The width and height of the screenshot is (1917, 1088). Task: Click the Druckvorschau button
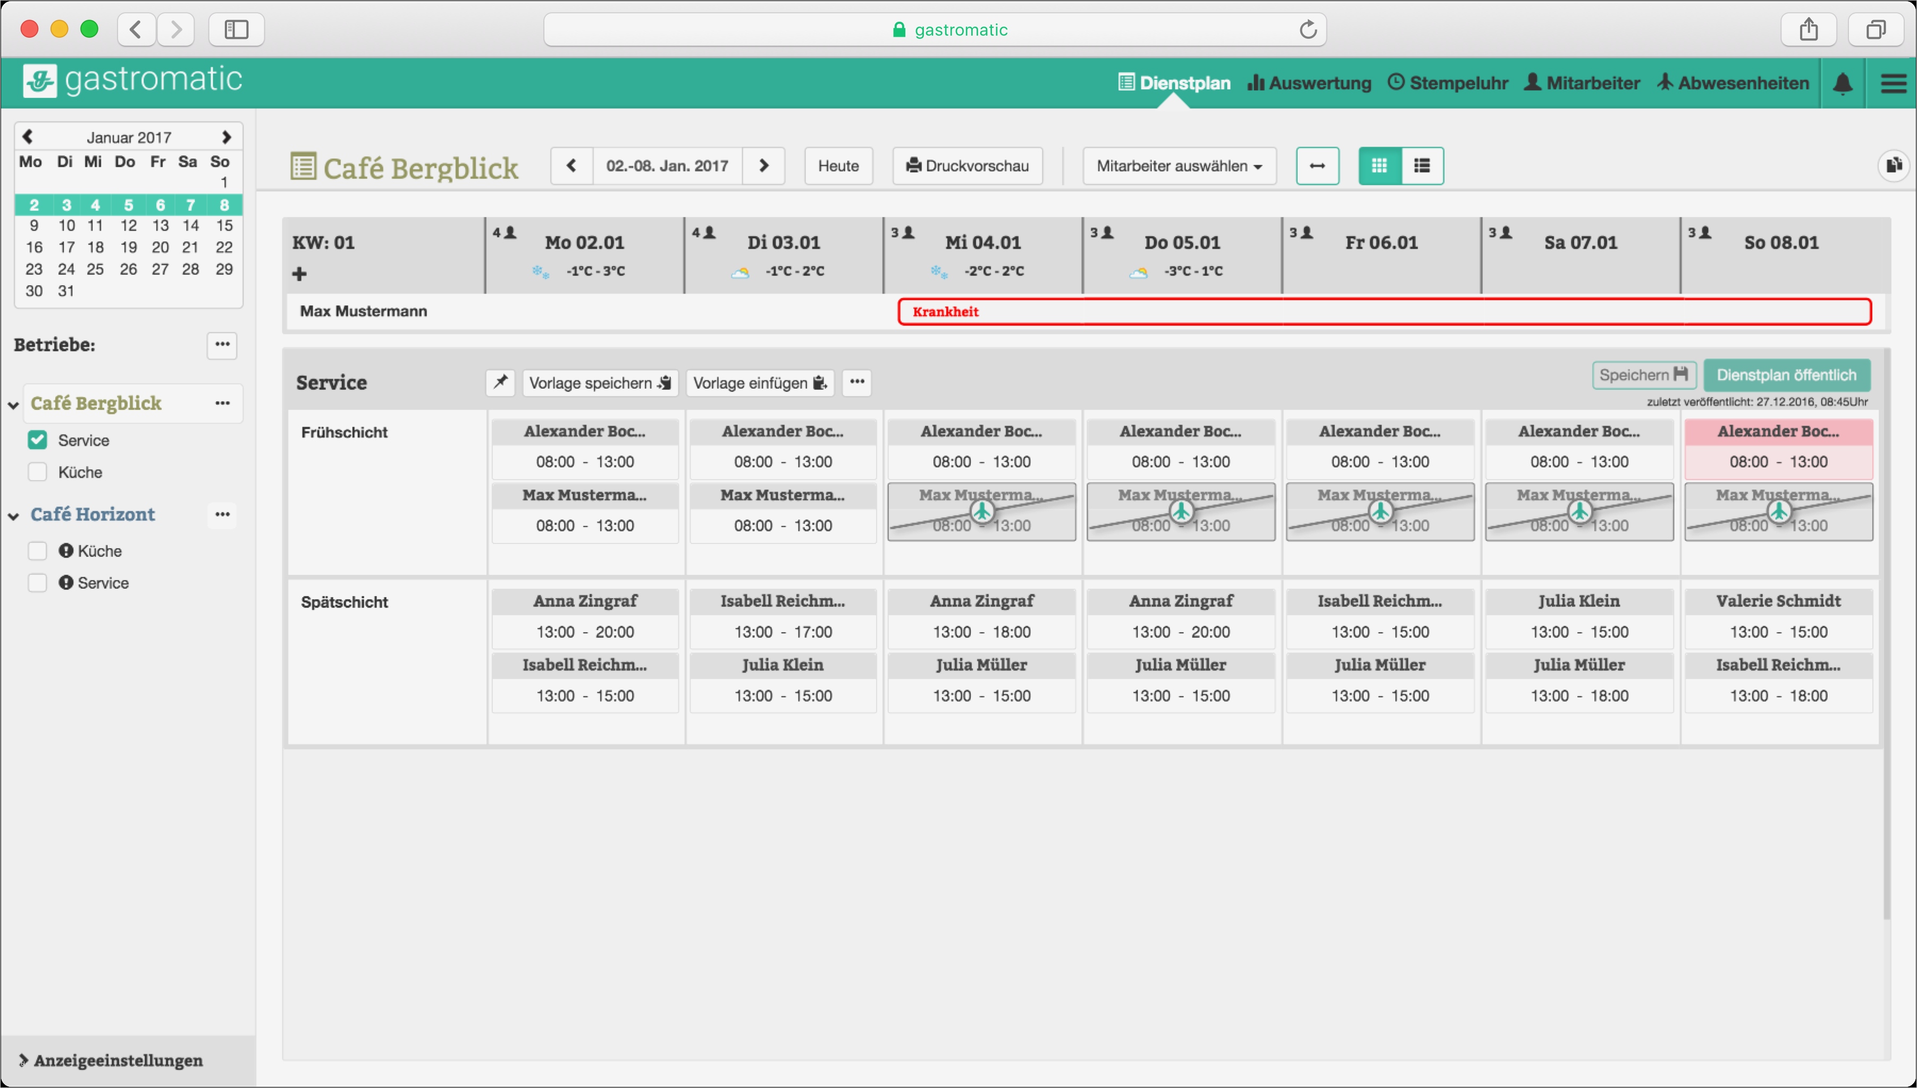[x=967, y=166]
